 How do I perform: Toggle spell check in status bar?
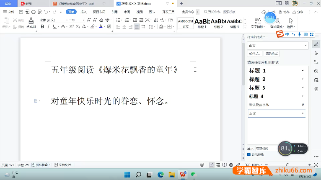[41, 165]
